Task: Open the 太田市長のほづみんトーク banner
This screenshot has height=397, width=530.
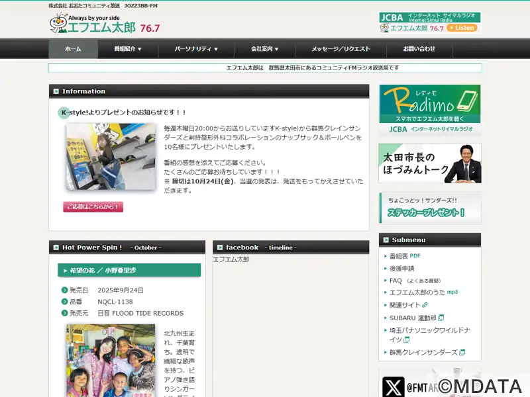Action: point(429,163)
